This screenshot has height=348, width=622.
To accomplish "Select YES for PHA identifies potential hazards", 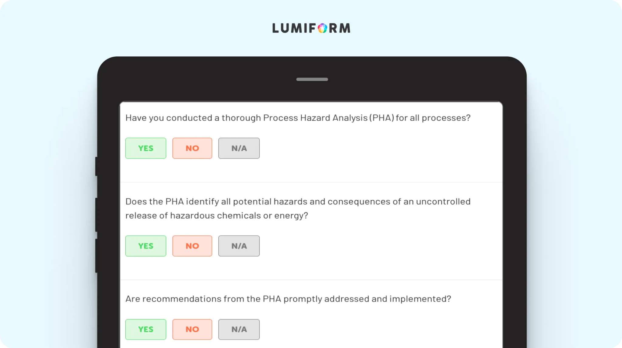I will 146,246.
